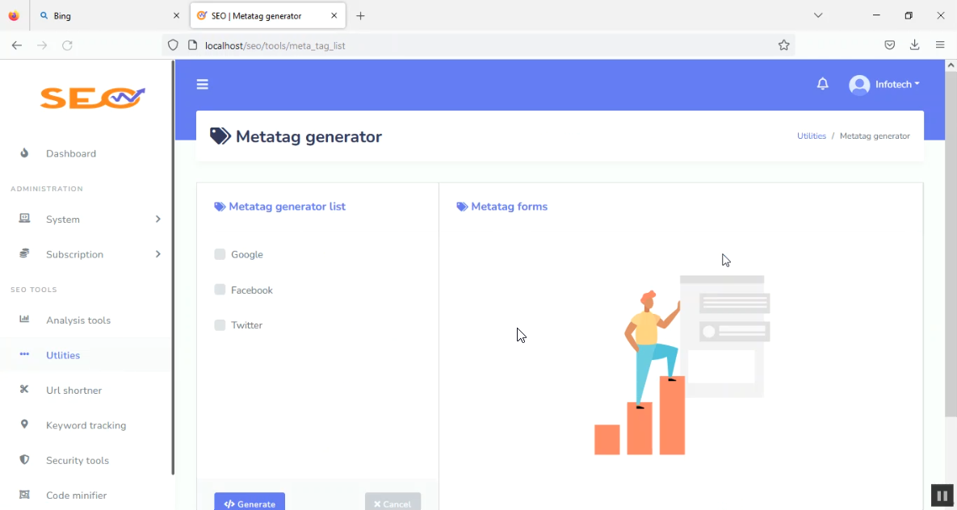Image resolution: width=957 pixels, height=510 pixels.
Task: Click the Code minifier icon
Action: [24, 495]
